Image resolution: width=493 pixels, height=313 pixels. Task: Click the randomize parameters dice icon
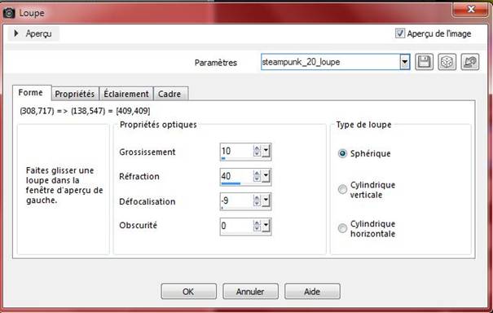click(447, 62)
